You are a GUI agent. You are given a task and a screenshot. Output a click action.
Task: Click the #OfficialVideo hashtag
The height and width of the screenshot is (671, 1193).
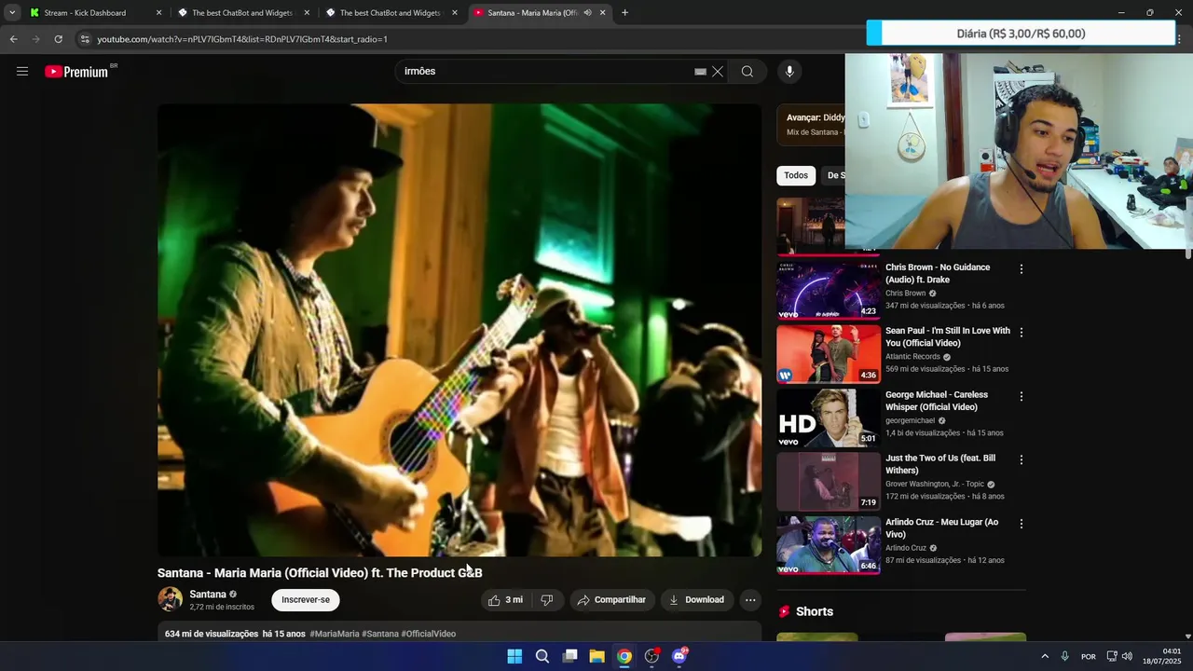[x=429, y=634]
